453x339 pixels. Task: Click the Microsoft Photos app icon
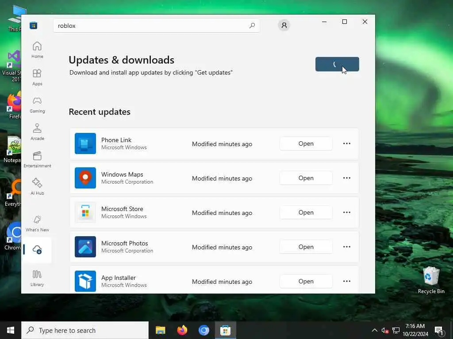click(85, 247)
